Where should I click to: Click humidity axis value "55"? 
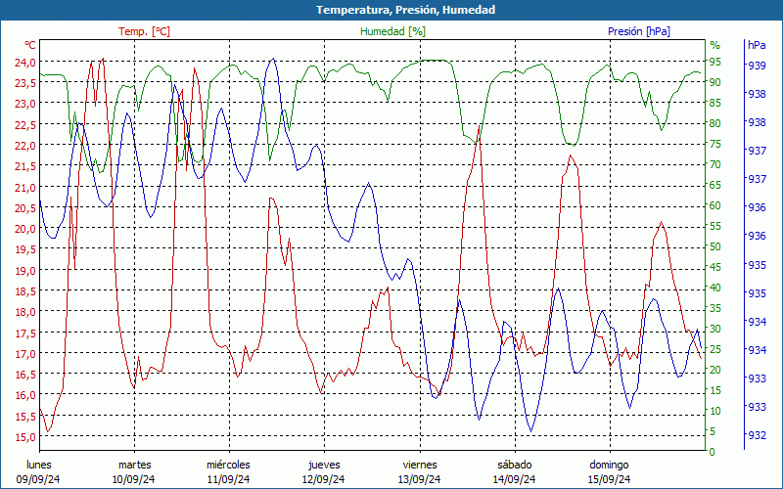coord(715,226)
